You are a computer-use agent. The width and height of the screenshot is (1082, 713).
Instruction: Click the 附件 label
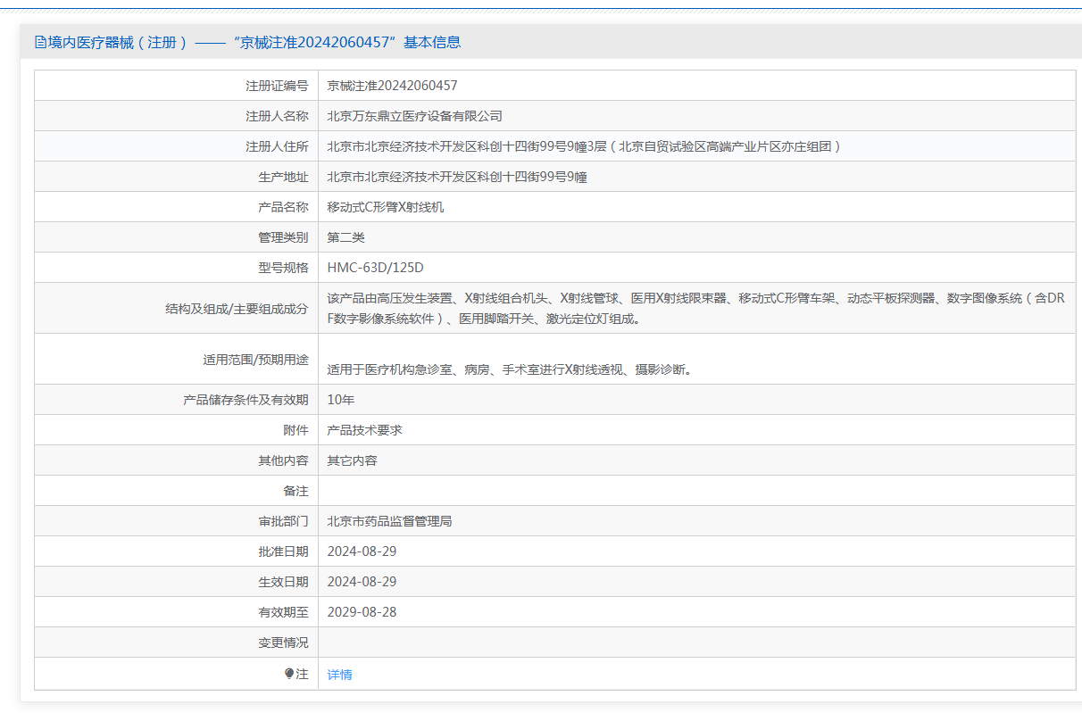(295, 430)
